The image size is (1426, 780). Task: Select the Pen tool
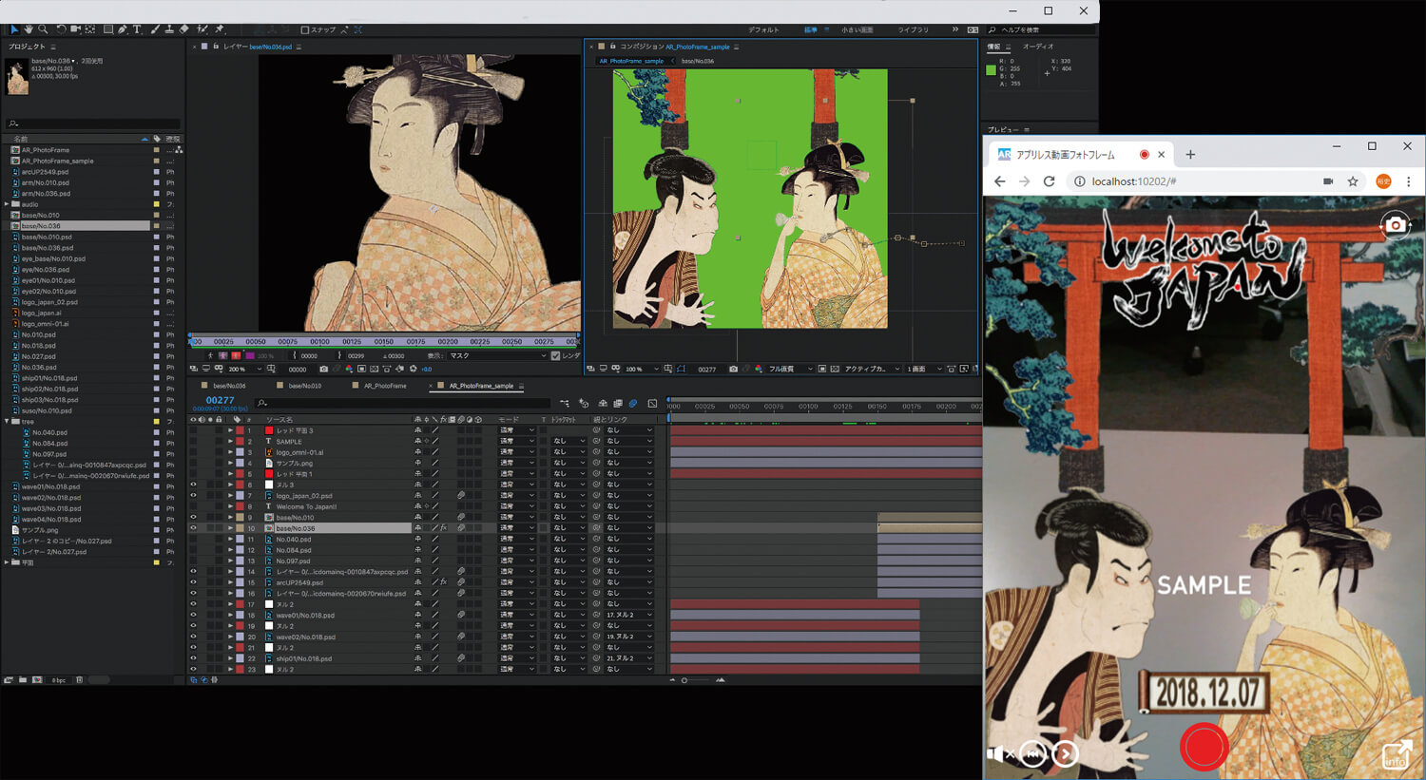click(x=123, y=29)
